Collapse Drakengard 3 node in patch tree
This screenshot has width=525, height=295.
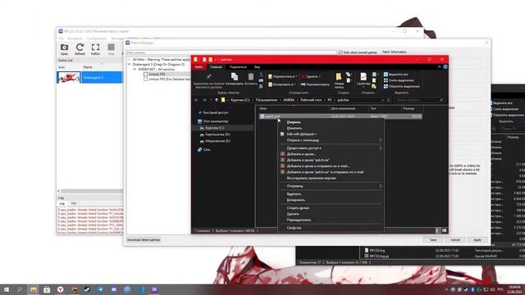(130, 64)
